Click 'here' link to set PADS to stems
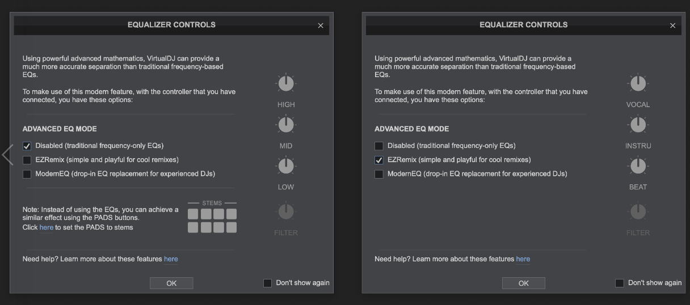The height and width of the screenshot is (305, 690). coord(47,227)
